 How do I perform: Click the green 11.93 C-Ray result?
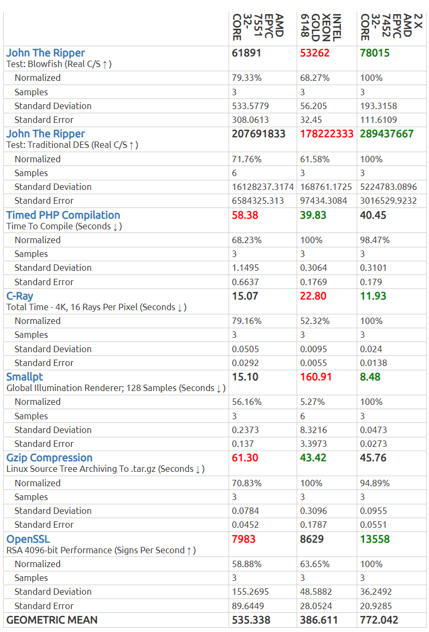(x=373, y=296)
